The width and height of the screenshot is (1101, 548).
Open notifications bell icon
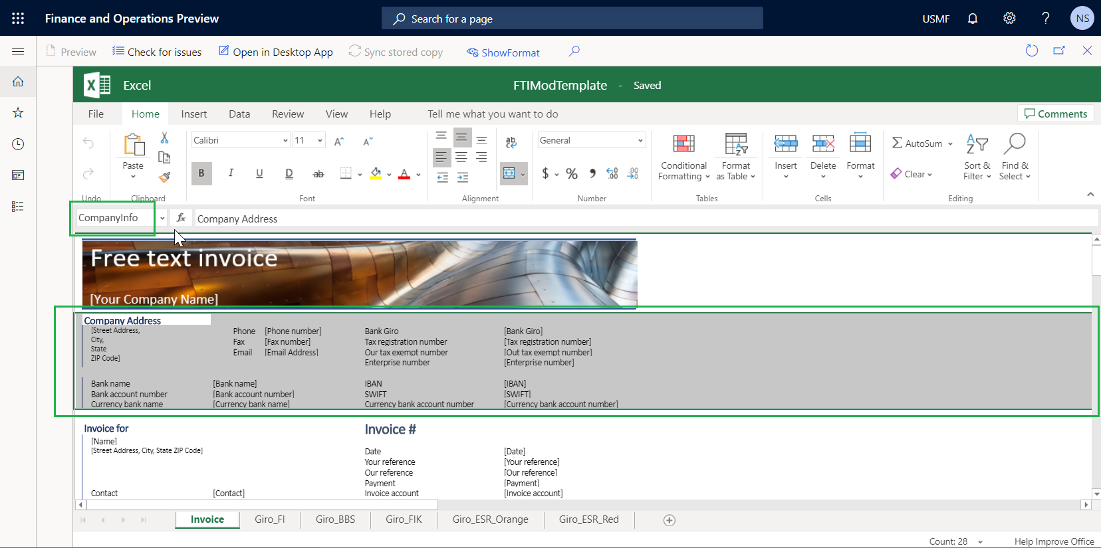coord(973,19)
